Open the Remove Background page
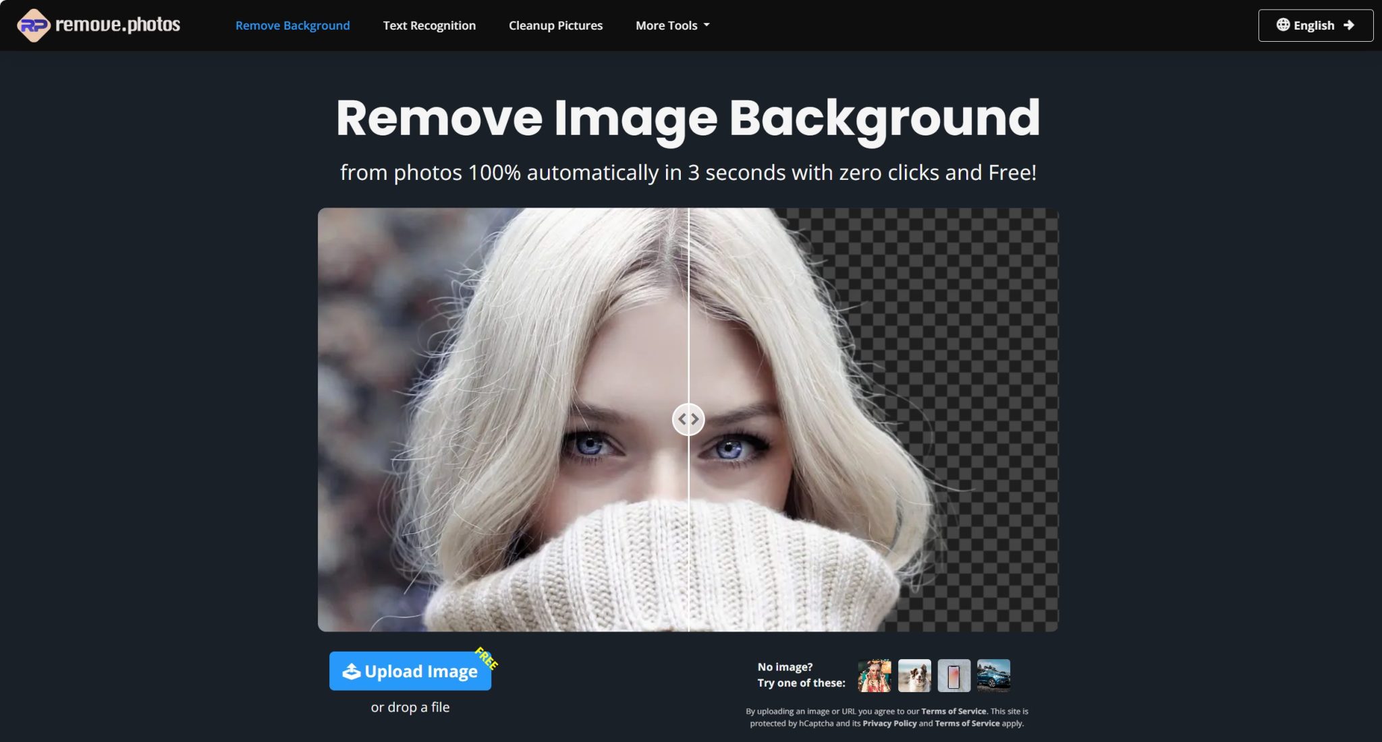 292,26
